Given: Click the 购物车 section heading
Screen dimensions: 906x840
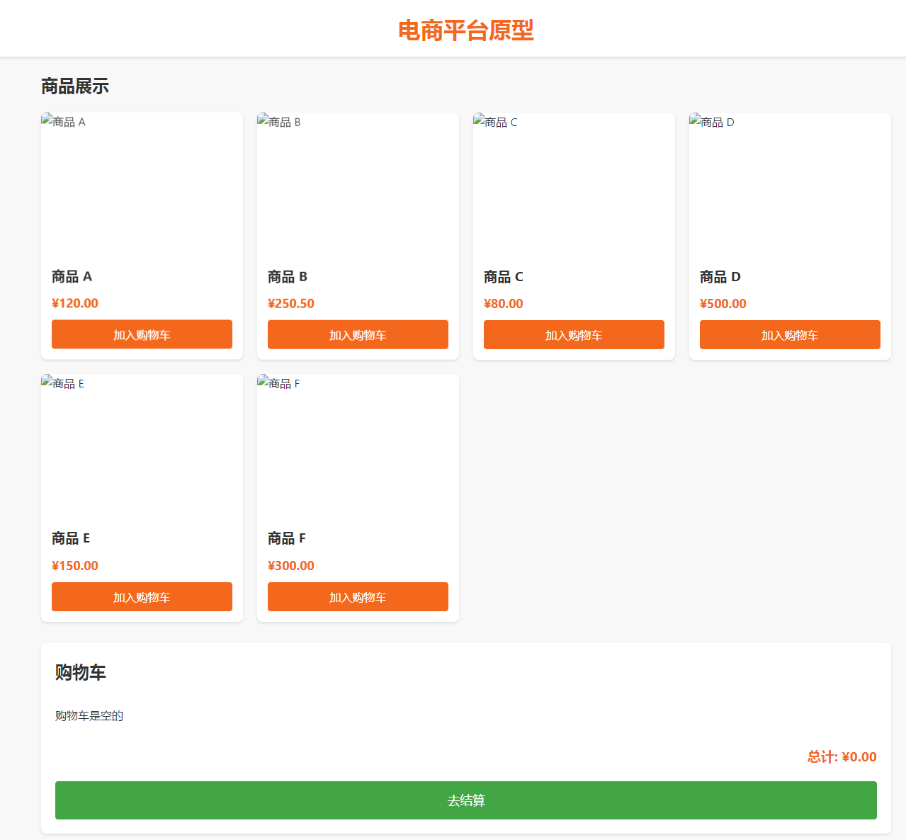Looking at the screenshot, I should click(81, 672).
